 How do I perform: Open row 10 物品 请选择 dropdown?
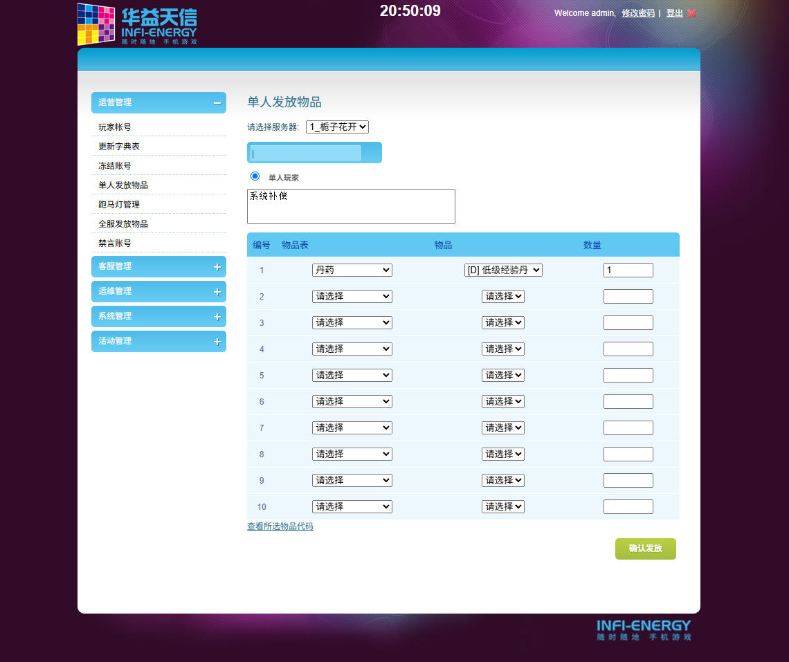point(503,506)
